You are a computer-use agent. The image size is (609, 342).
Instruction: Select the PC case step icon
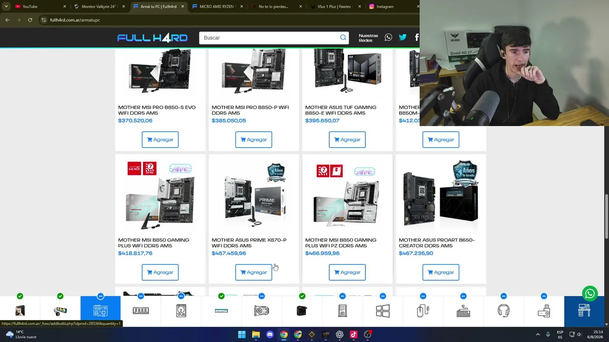tap(342, 311)
